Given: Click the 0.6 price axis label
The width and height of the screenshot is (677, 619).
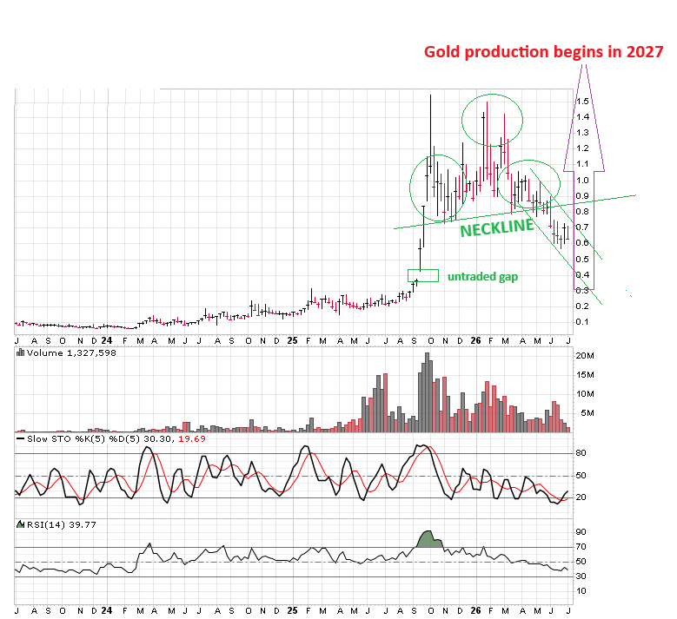Looking at the screenshot, I should tap(582, 243).
